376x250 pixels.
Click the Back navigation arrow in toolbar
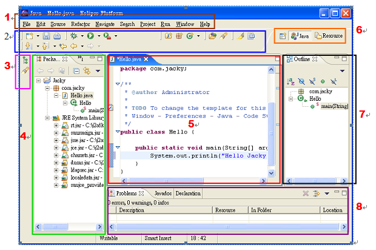pos(74,46)
